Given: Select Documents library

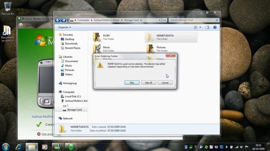Looking at the screenshot, I should click(x=71, y=61).
